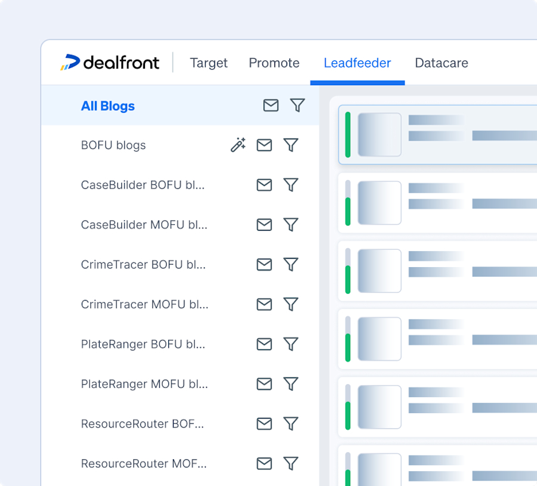Click the filter icon for All Blogs
The image size is (537, 486).
tap(297, 105)
